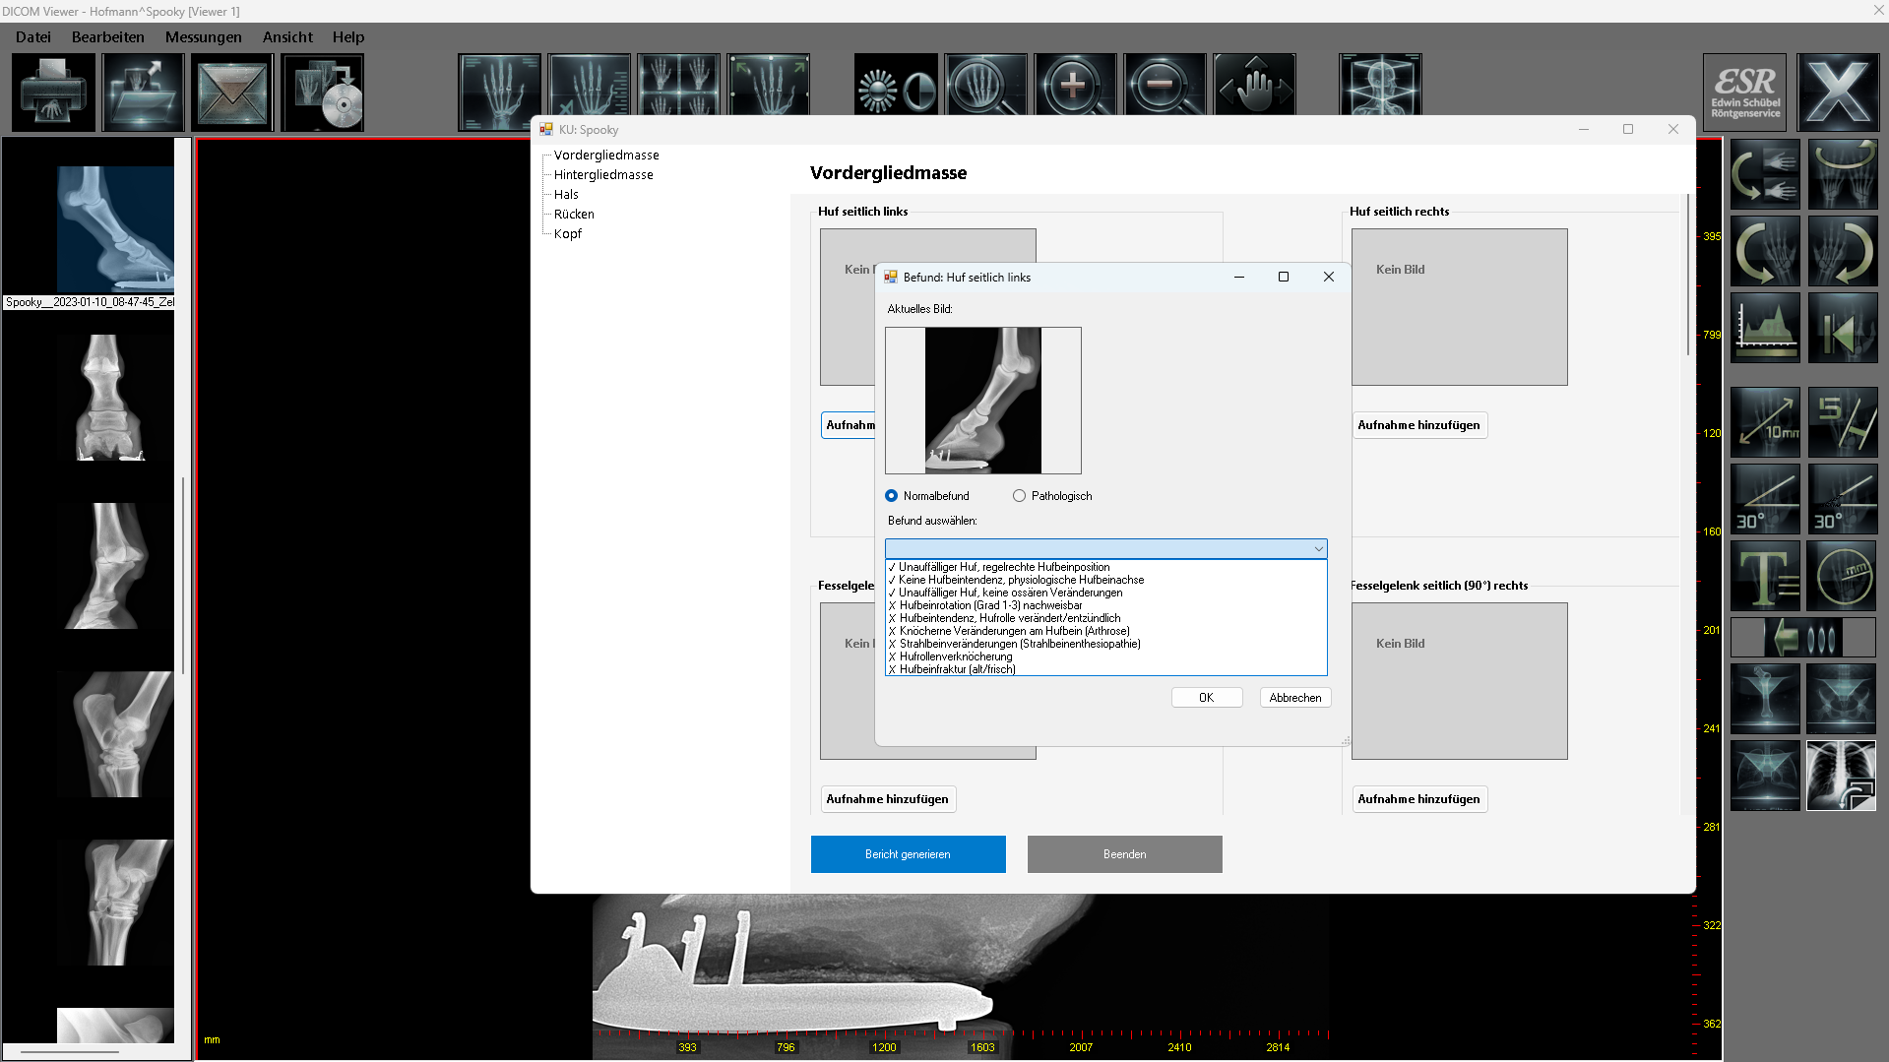Select Rücken in the tree
Screen dimensions: 1889x1062
click(x=574, y=215)
